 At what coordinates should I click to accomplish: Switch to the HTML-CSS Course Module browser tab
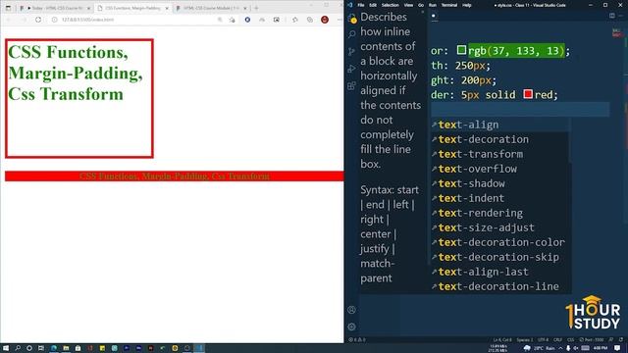click(x=212, y=8)
